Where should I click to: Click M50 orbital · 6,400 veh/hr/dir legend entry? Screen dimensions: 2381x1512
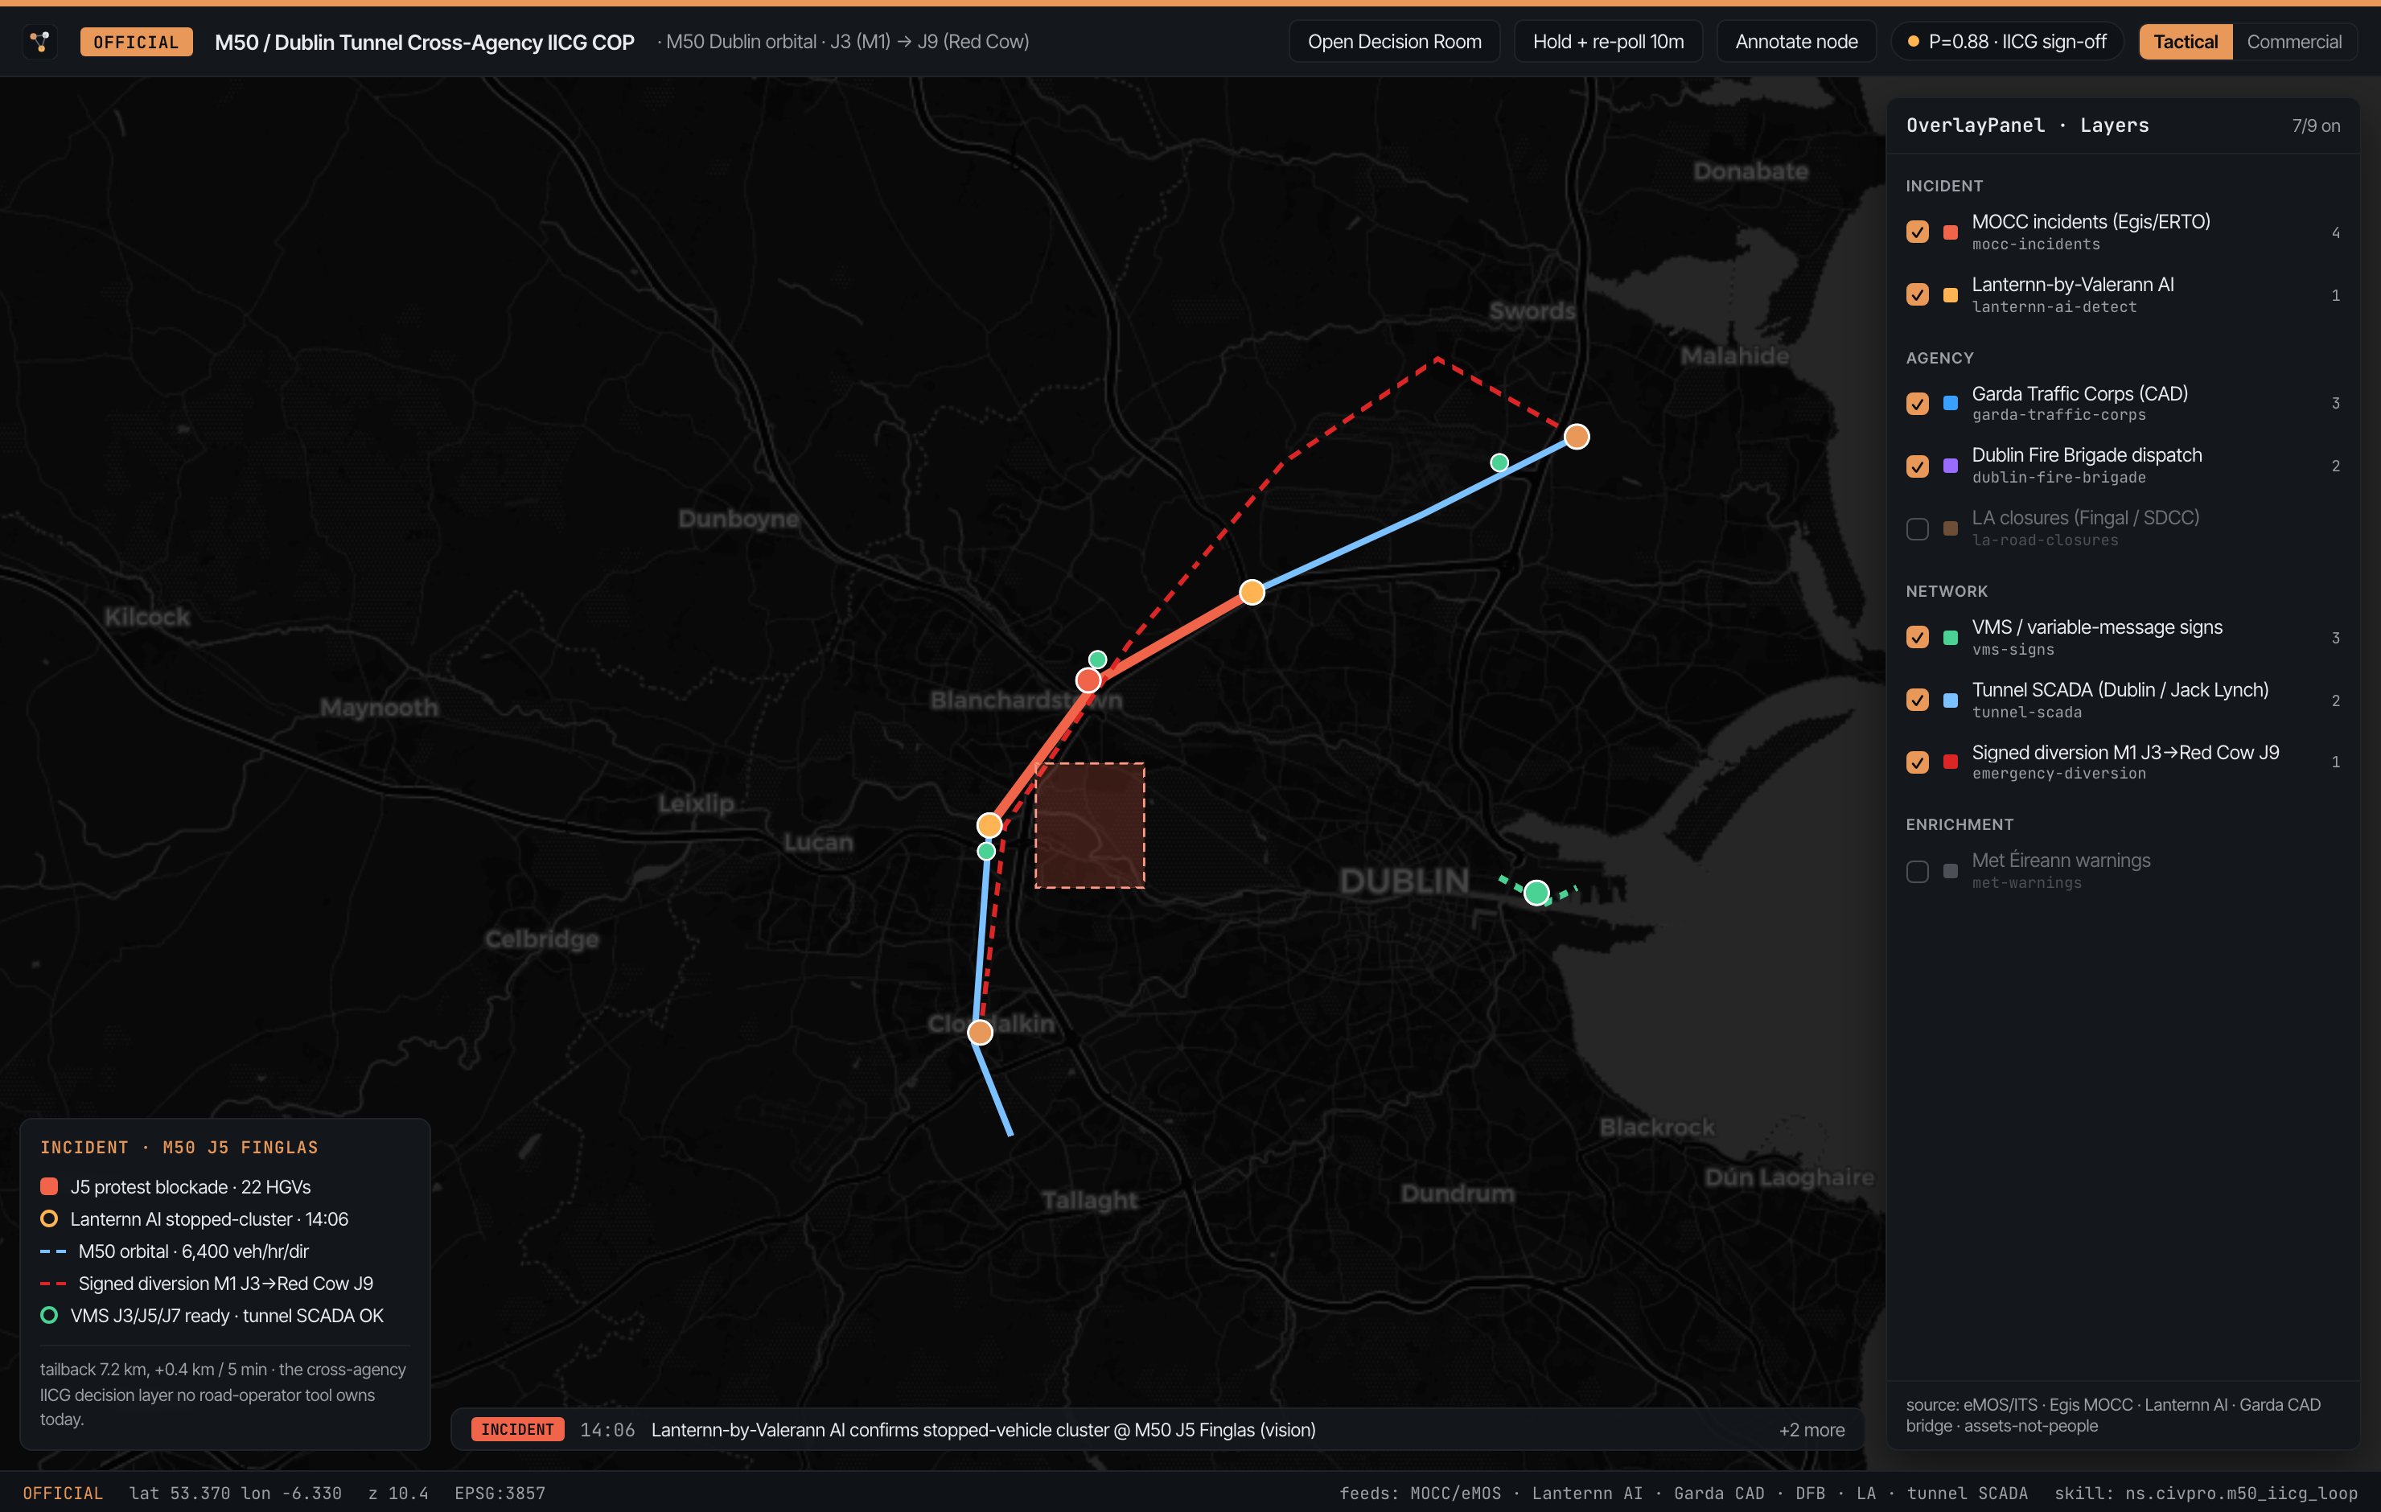click(x=174, y=1251)
